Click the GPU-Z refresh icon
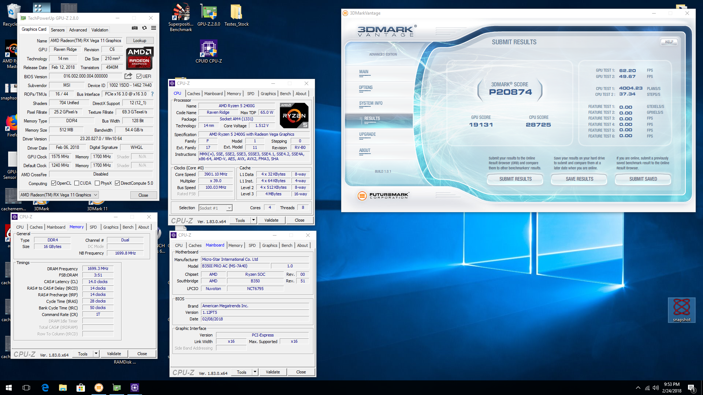This screenshot has width=703, height=395. [144, 28]
